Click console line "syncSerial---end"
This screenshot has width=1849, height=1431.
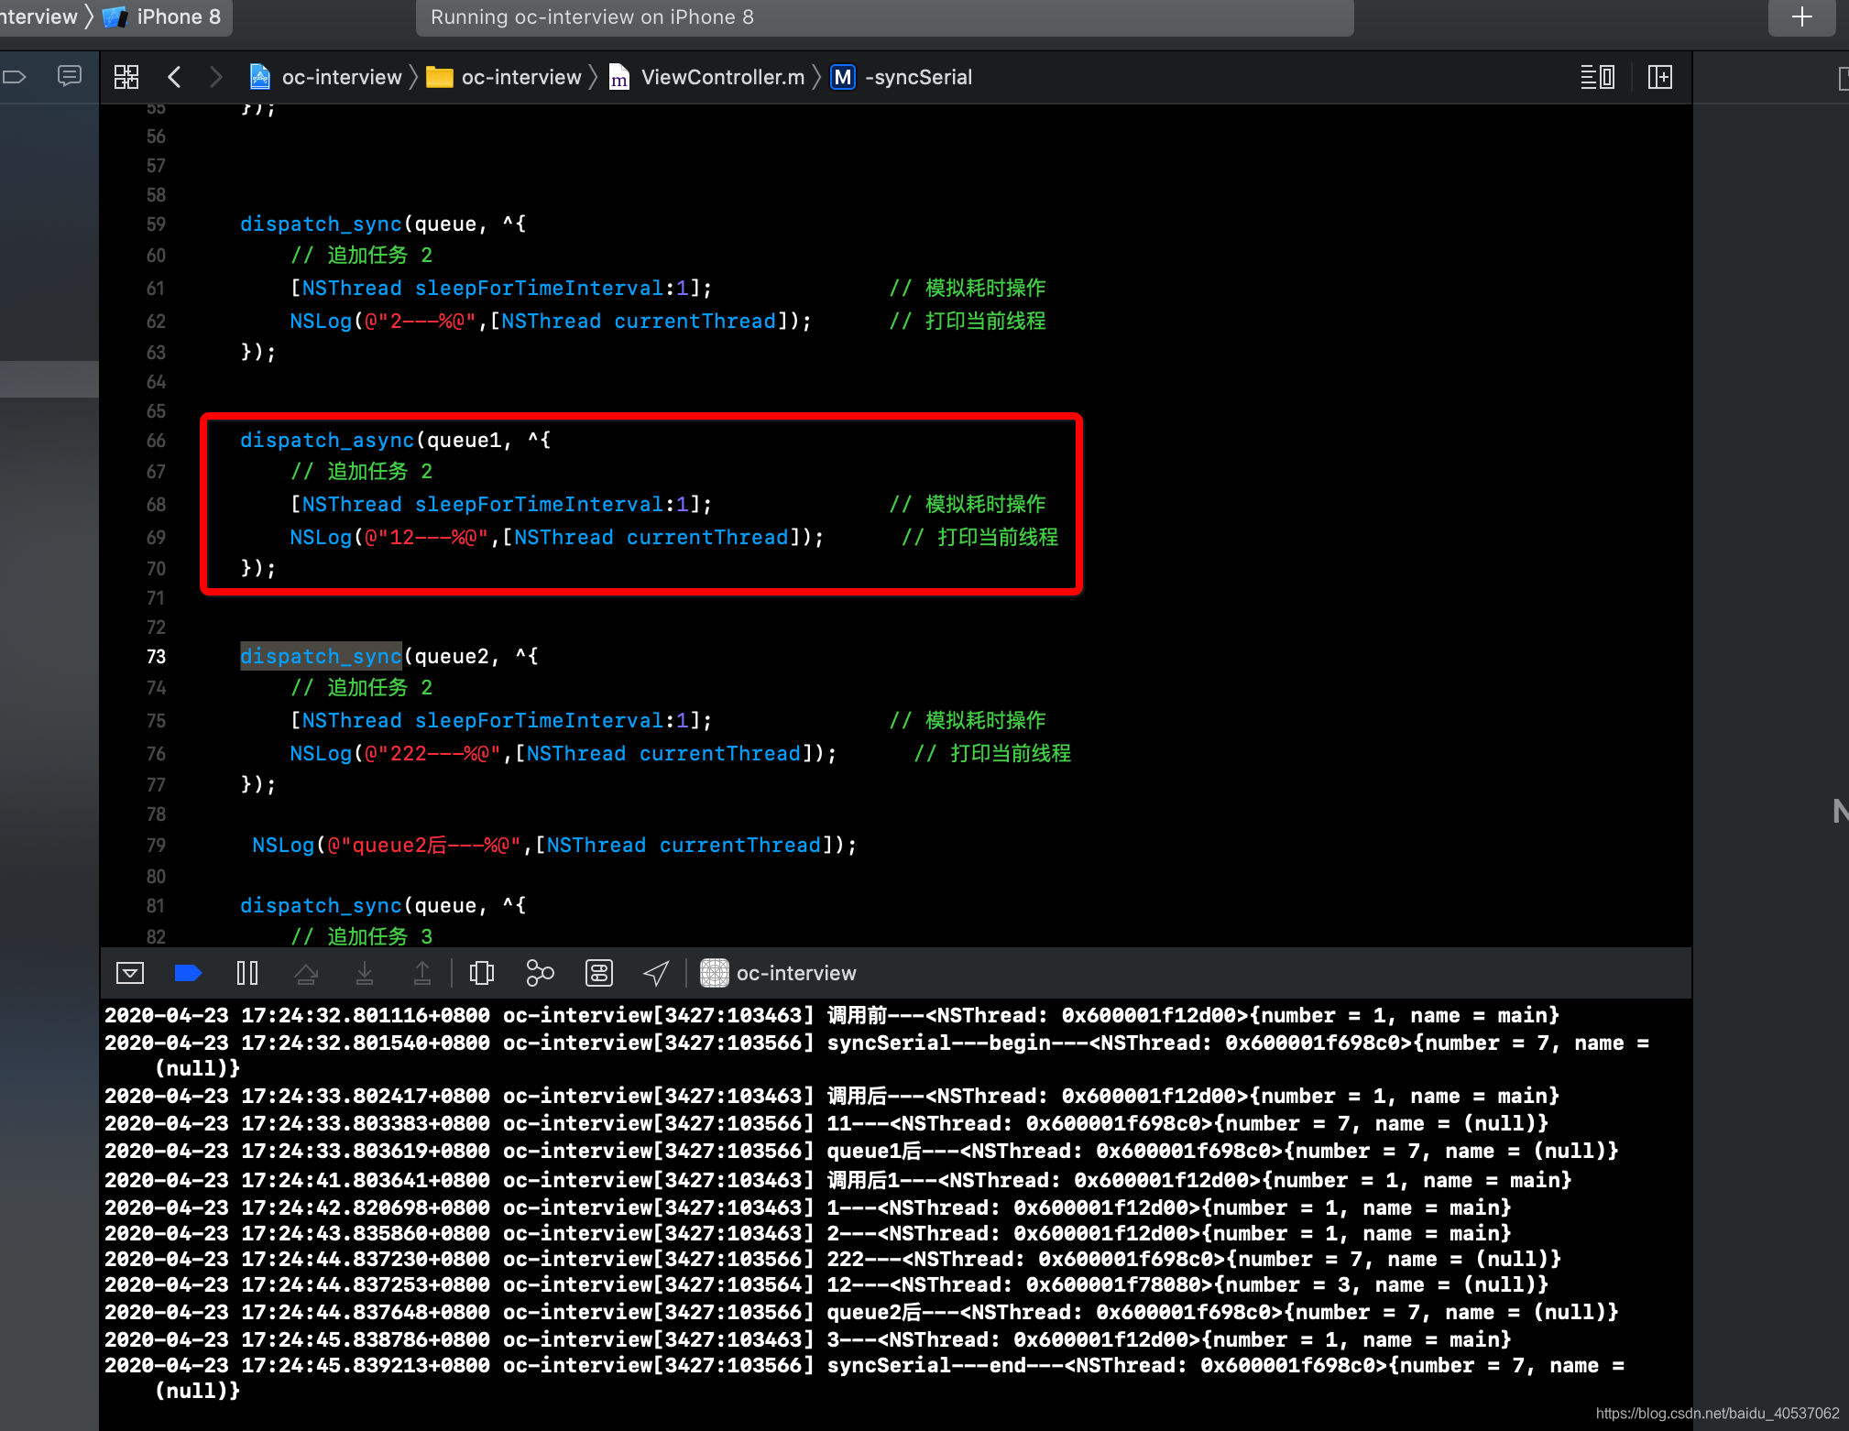tap(865, 1378)
